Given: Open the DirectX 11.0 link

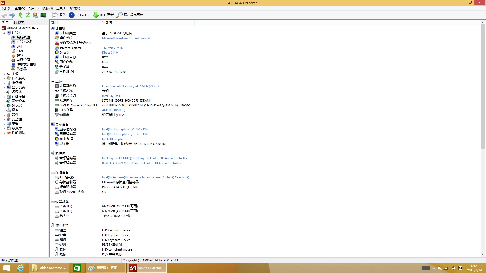Looking at the screenshot, I should click(110, 53).
